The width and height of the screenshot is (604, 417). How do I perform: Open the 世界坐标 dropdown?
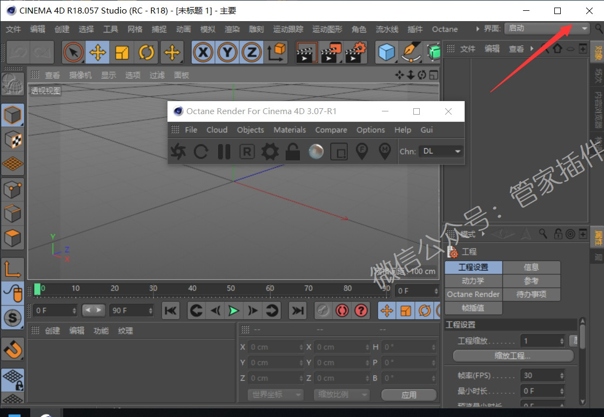pos(276,395)
